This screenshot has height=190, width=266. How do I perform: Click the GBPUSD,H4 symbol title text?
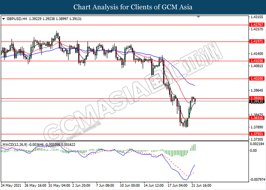tap(17, 19)
